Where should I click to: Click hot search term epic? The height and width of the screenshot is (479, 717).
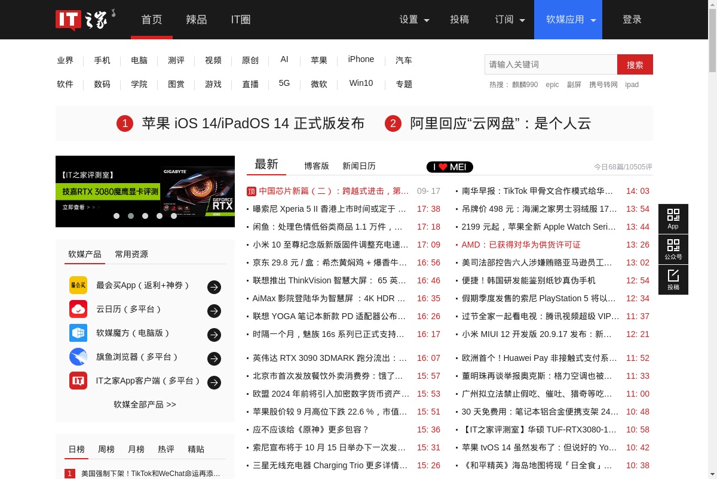pos(552,85)
